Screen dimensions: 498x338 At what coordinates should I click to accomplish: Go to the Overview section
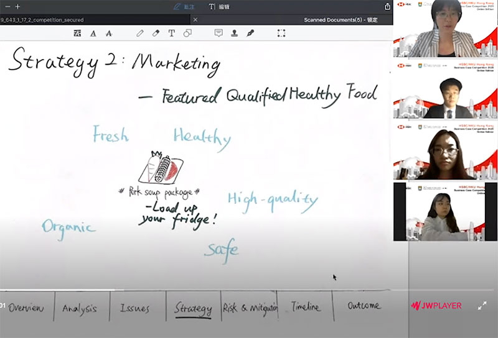click(x=26, y=308)
